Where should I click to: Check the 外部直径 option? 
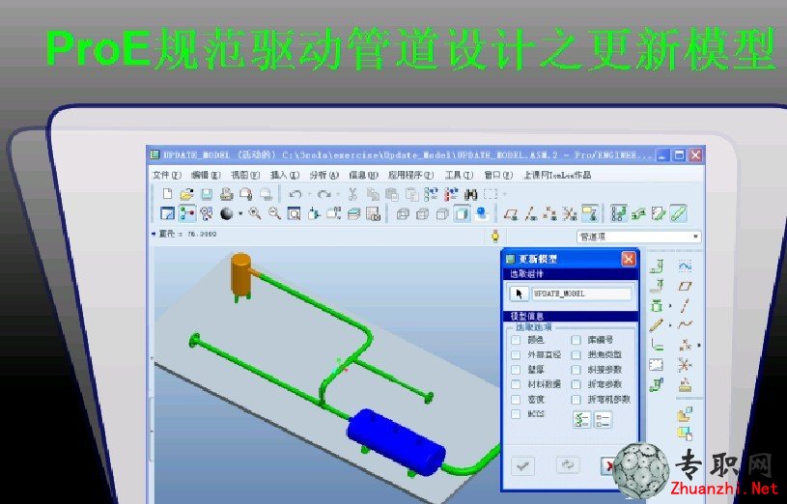click(x=516, y=355)
